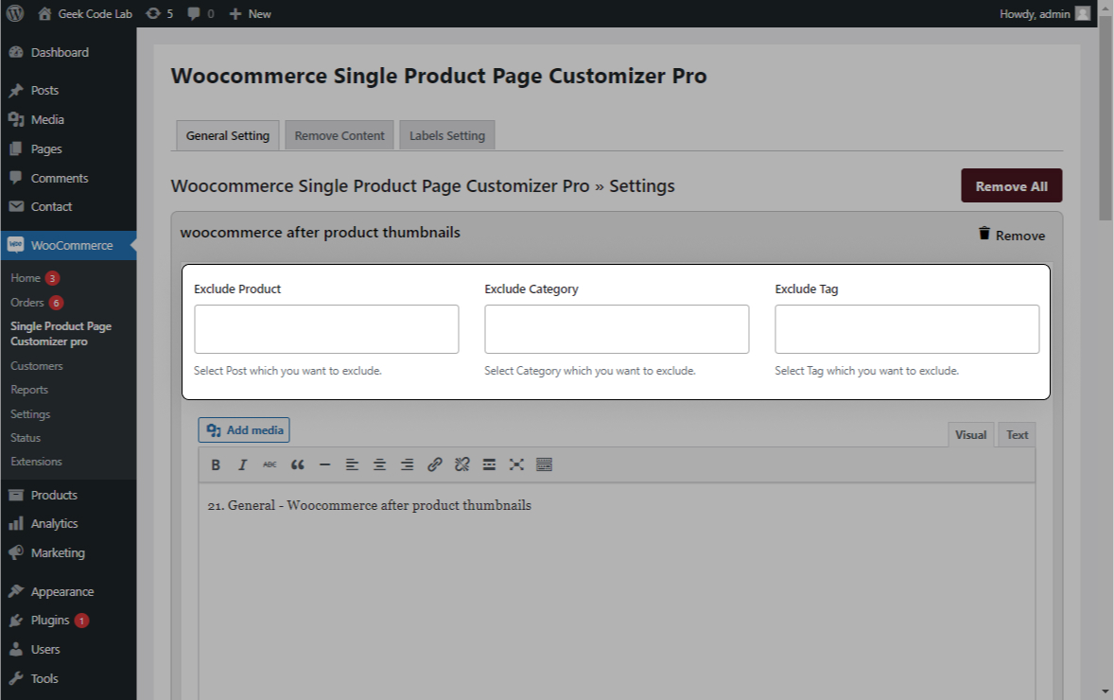
Task: Click the Exclude Product input field
Action: (327, 329)
